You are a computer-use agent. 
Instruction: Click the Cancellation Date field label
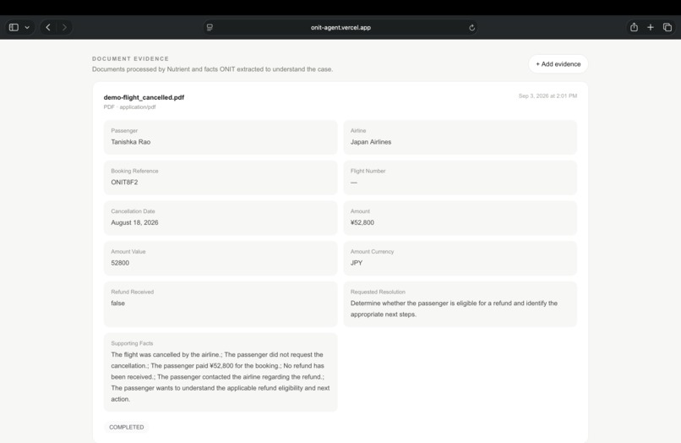pos(133,211)
